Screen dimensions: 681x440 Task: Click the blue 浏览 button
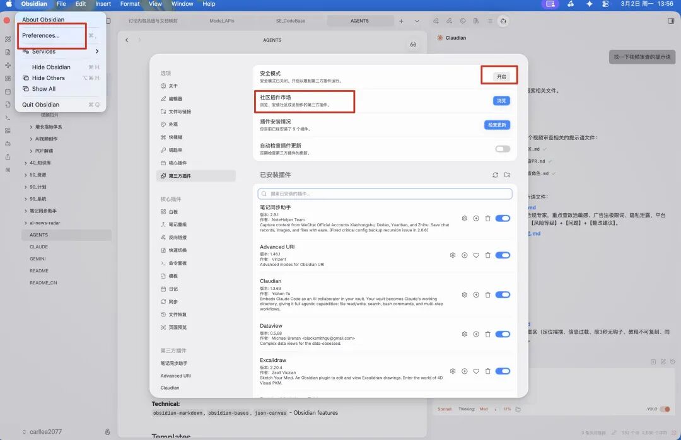point(501,101)
